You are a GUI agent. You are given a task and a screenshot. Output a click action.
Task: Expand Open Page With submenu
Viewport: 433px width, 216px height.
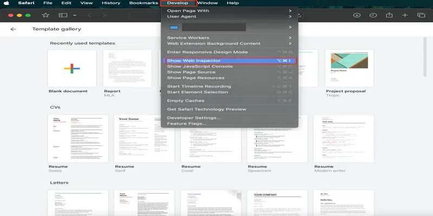pos(229,11)
